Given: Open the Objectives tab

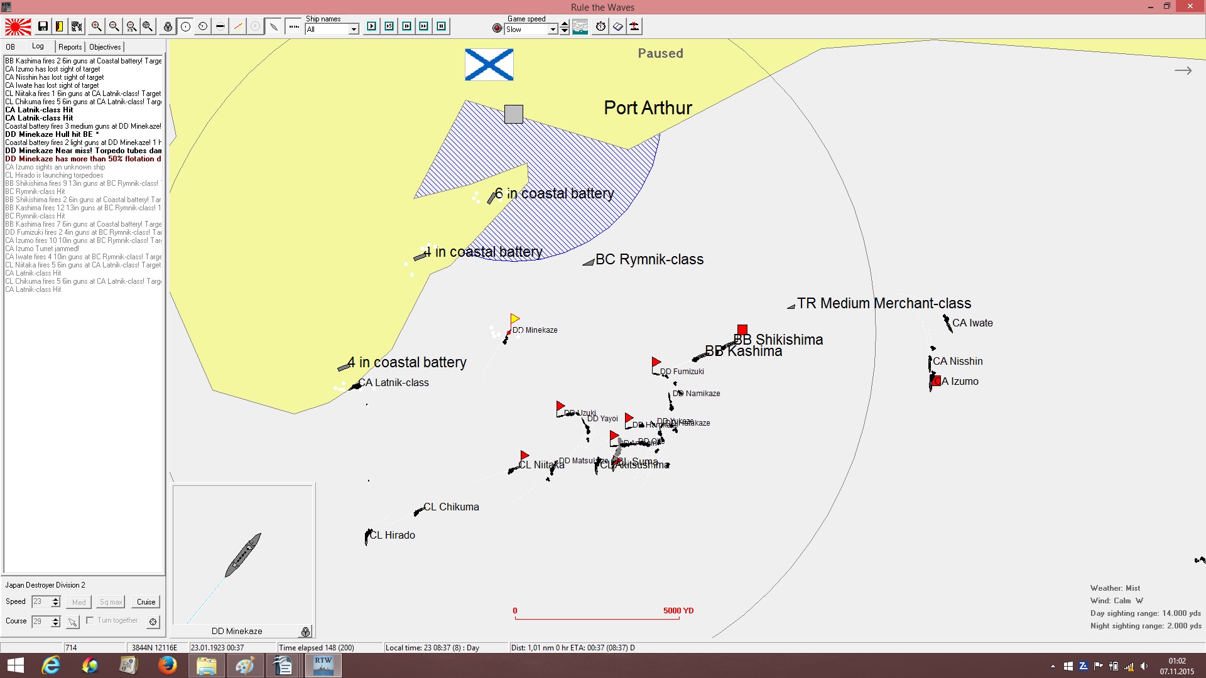Looking at the screenshot, I should pyautogui.click(x=105, y=47).
